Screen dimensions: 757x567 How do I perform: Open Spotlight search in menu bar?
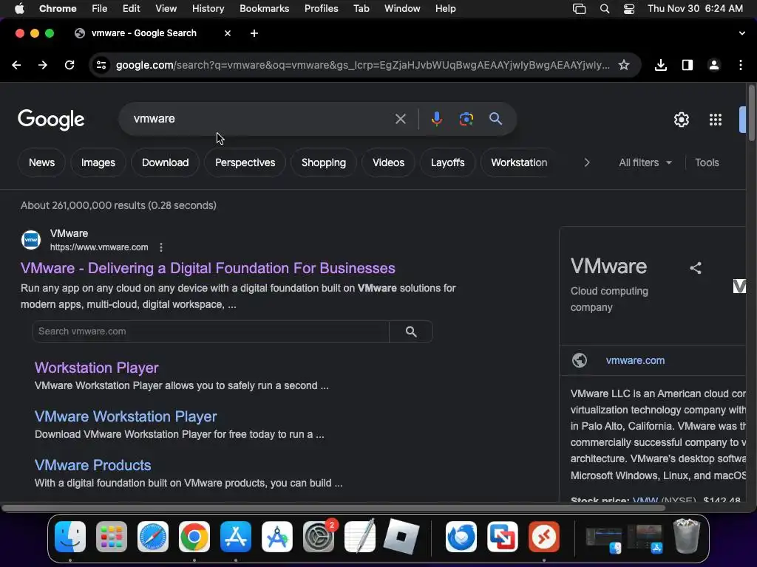click(605, 9)
